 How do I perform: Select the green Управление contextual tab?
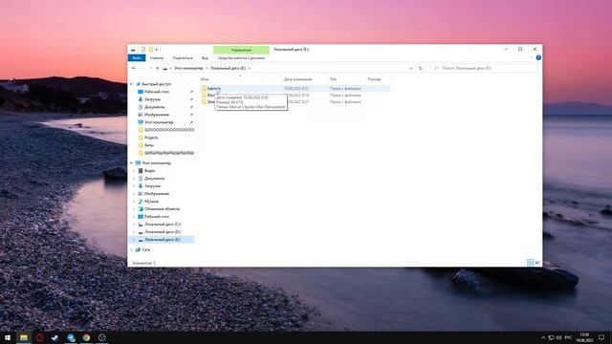[241, 50]
